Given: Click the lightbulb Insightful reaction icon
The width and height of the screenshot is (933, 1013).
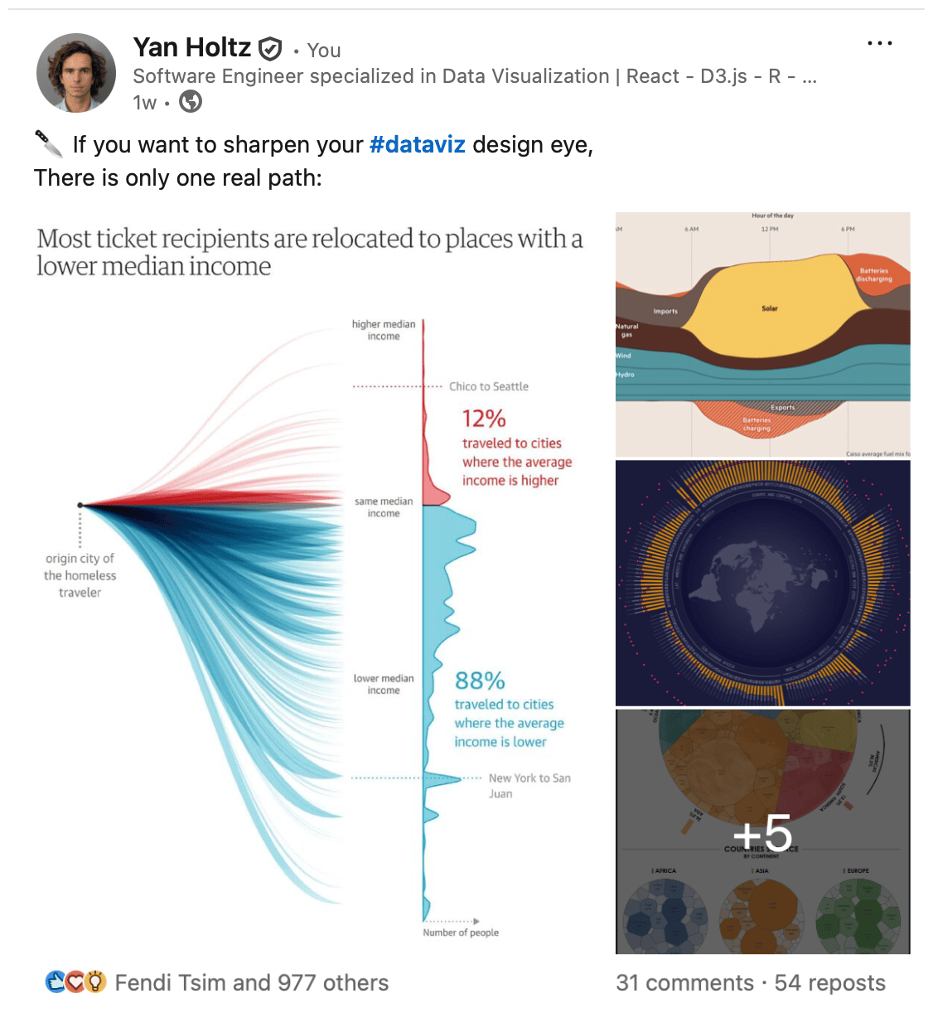Looking at the screenshot, I should point(95,982).
